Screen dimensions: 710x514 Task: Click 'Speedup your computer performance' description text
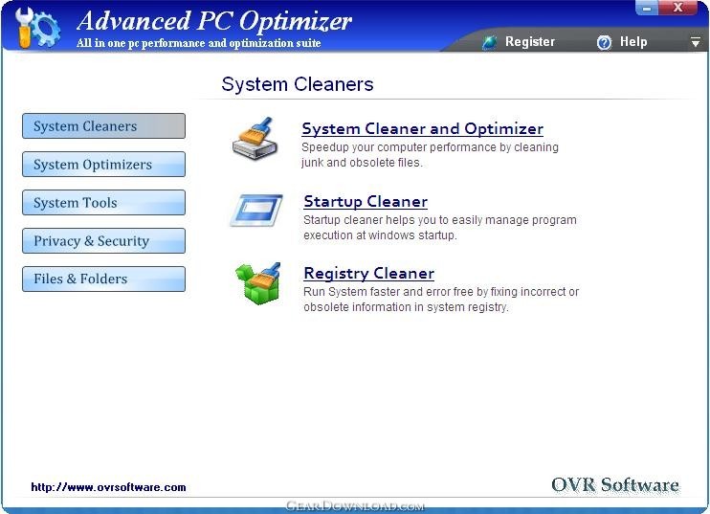click(x=430, y=155)
